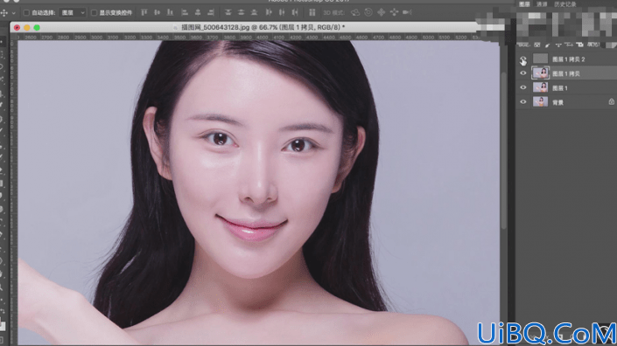
Task: Click thumbnail of 图层 1 拷贝 layer
Action: 540,73
